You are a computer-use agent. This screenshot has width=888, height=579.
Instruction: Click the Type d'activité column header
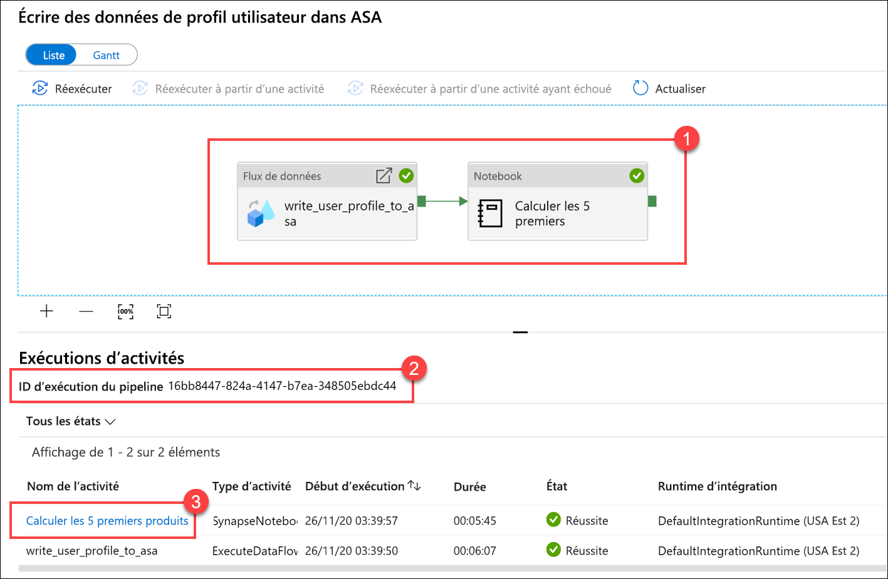click(x=251, y=486)
